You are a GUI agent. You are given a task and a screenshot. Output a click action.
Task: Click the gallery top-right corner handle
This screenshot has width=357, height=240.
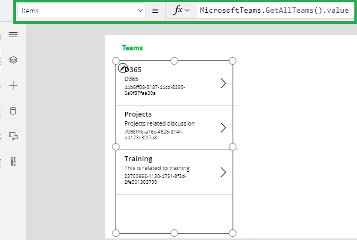point(232,61)
